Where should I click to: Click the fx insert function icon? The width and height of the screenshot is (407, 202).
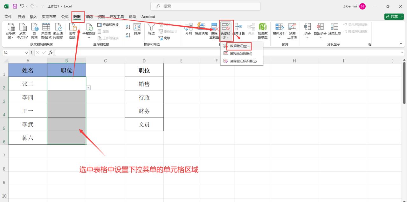click(x=51, y=53)
